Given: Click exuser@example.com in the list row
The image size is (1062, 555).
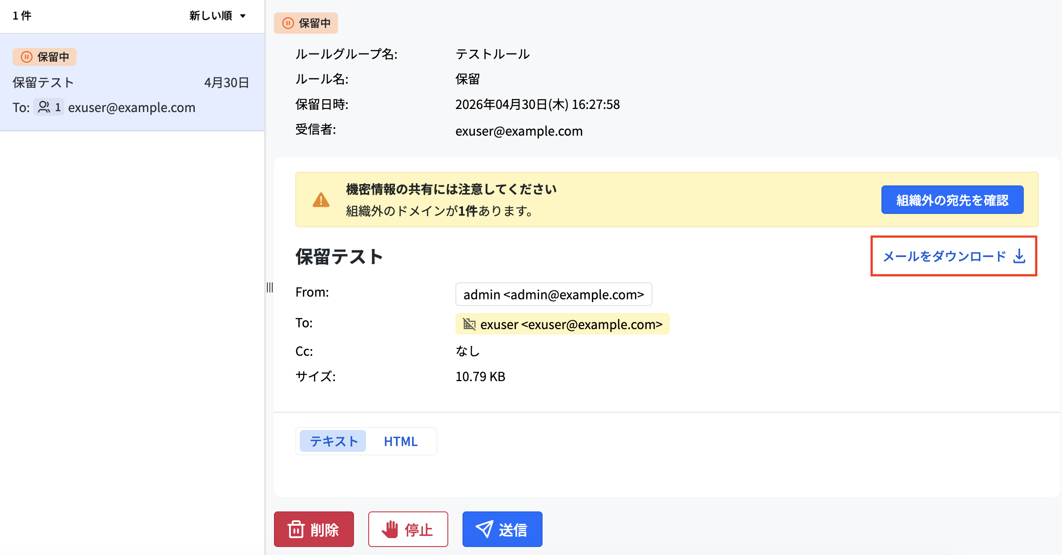Looking at the screenshot, I should 132,107.
